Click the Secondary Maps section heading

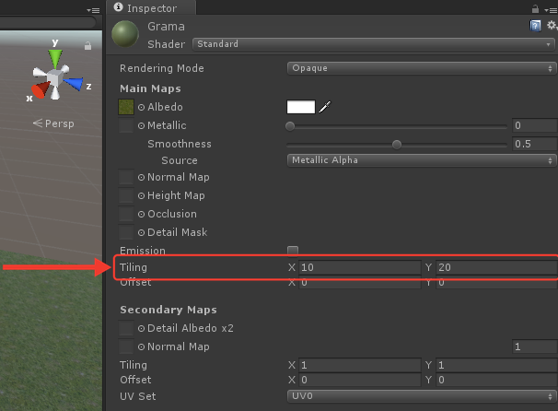coord(169,310)
